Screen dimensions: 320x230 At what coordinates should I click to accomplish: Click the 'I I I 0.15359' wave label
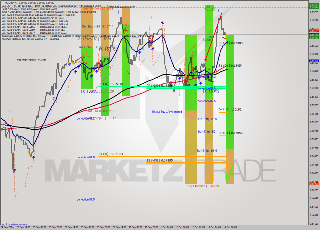click(209, 91)
